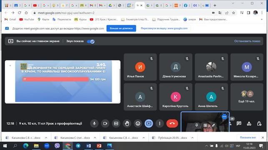Open tab search chevron in title bar
The image size is (268, 150).
tap(233, 3)
